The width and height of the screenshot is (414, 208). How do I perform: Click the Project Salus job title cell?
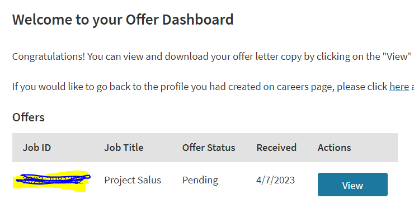click(133, 180)
